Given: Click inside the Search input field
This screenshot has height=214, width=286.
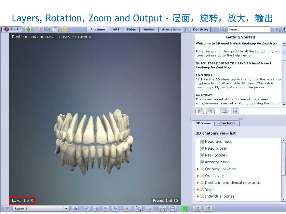Looking at the screenshot, I should point(249,30).
